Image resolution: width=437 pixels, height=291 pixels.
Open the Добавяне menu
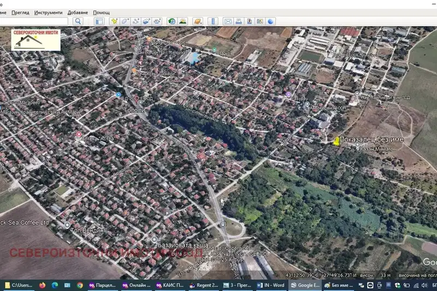point(78,13)
